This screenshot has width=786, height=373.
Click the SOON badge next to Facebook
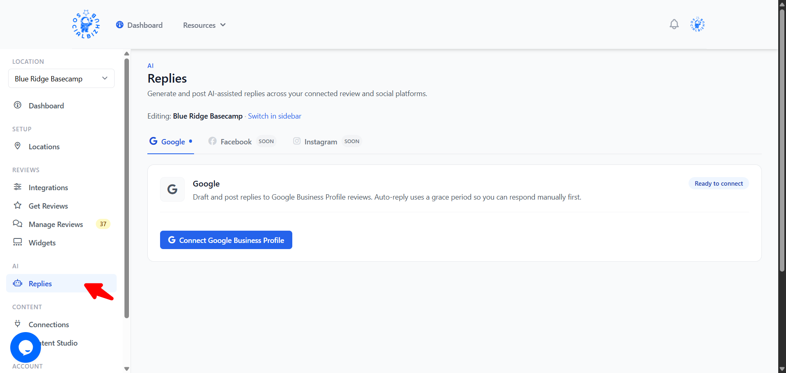pos(266,141)
